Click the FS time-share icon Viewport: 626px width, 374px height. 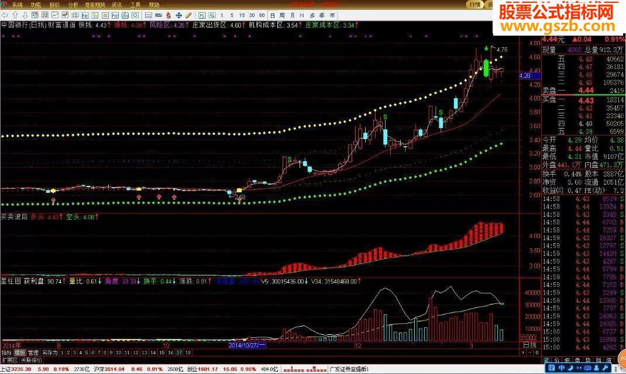[202, 16]
